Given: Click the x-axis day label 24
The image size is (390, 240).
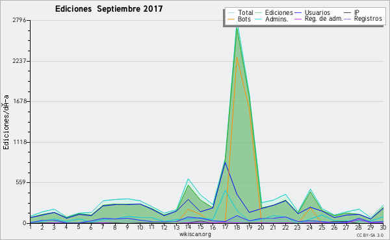Looking at the screenshot, I should 309,227.
